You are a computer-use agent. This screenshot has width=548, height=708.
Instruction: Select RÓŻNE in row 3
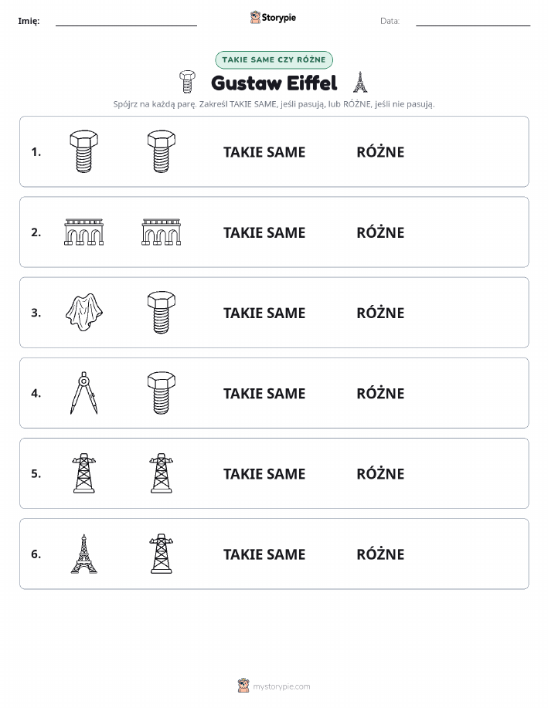click(380, 313)
